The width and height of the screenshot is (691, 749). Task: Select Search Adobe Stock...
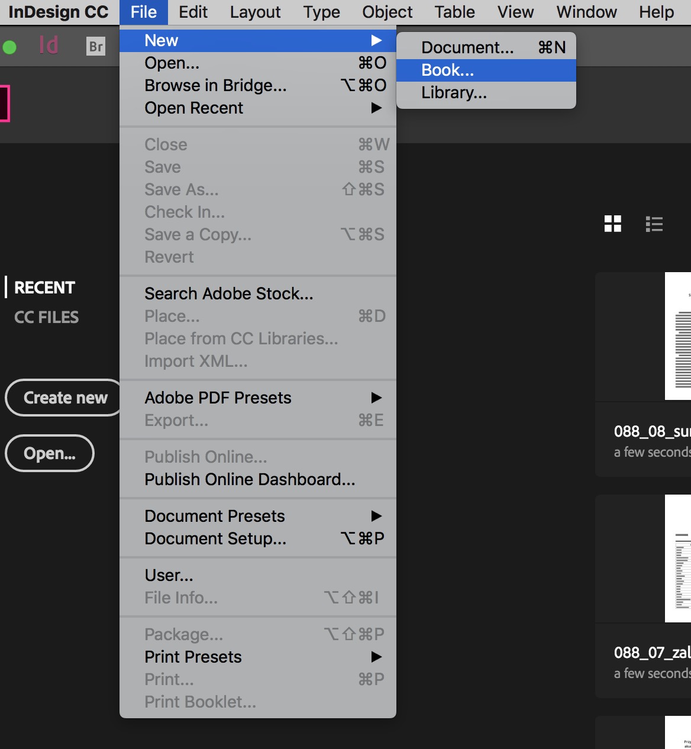(x=258, y=293)
